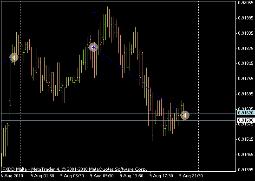Click the 0.91695 price label
The image size is (255, 181).
(x=246, y=94)
